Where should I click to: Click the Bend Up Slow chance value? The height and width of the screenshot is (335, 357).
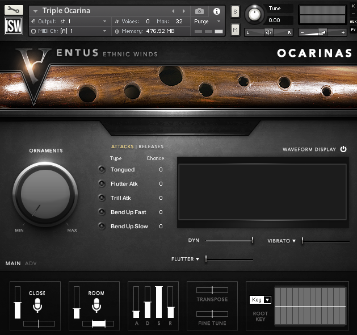(161, 226)
